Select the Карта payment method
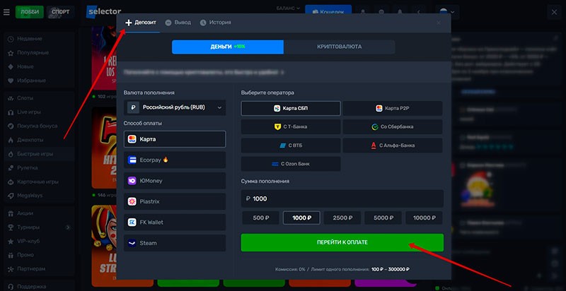The image size is (566, 291). click(174, 139)
